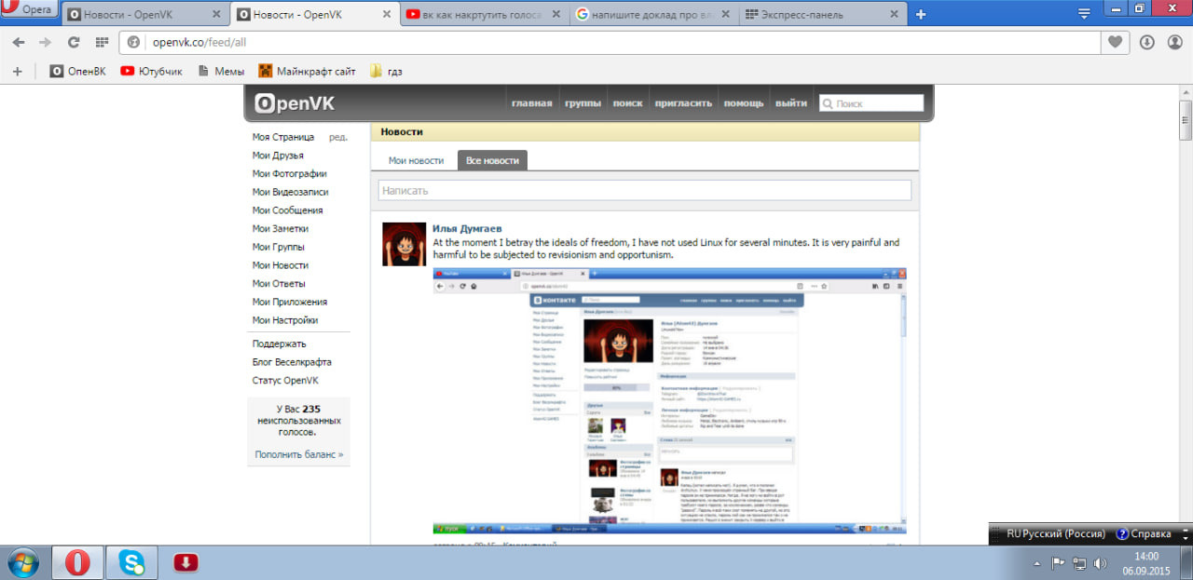Open Ютубчик bookmark
This screenshot has height=580, width=1193.
tap(151, 71)
